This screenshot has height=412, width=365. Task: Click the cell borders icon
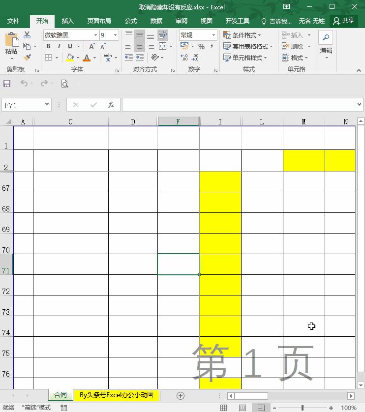(48, 58)
